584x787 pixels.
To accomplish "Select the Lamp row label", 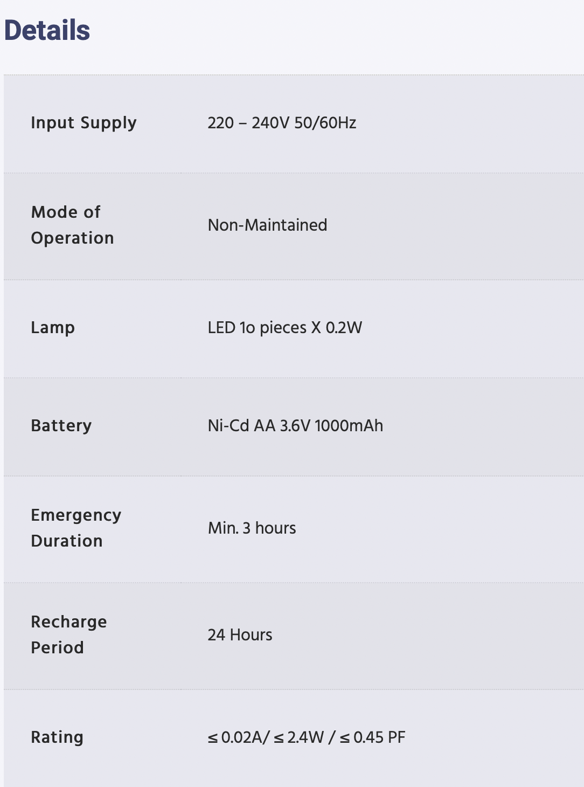I will [53, 328].
